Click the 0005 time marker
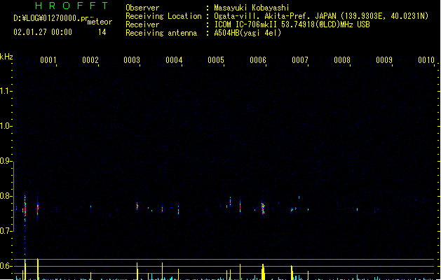The height and width of the screenshot is (280, 441). point(216,60)
